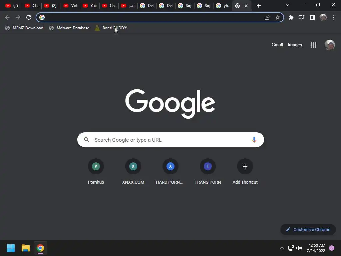This screenshot has width=341, height=256.
Task: Share this page via the share icon
Action: tap(267, 17)
